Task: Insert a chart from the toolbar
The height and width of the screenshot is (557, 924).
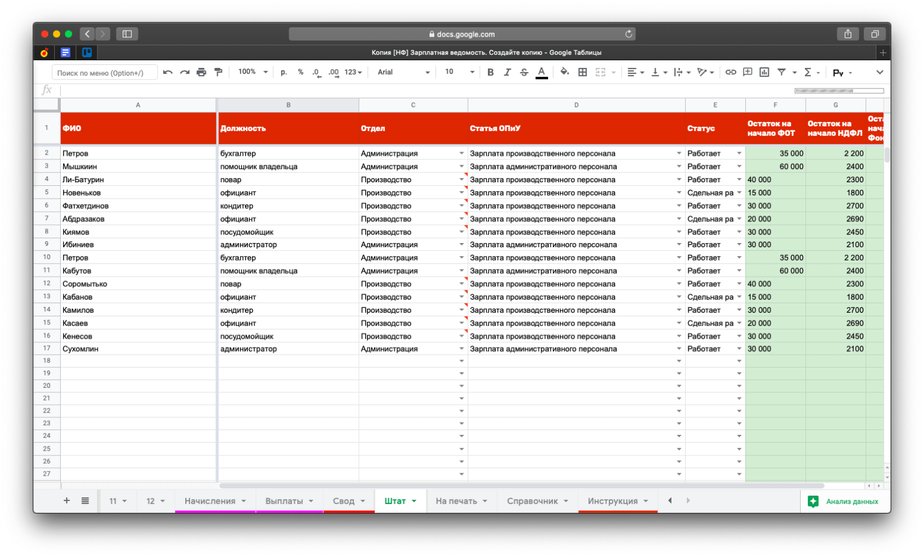Action: pyautogui.click(x=764, y=72)
